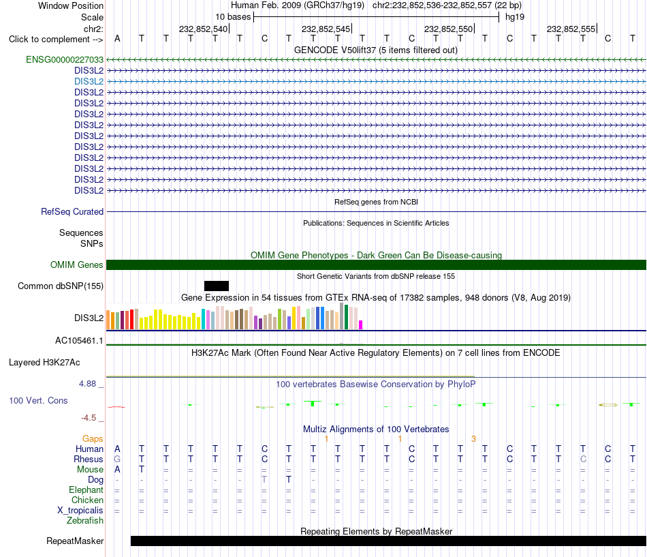This screenshot has height=557, width=647.
Task: Click the 232,852,540 coordinate marker
Action: tap(204, 29)
